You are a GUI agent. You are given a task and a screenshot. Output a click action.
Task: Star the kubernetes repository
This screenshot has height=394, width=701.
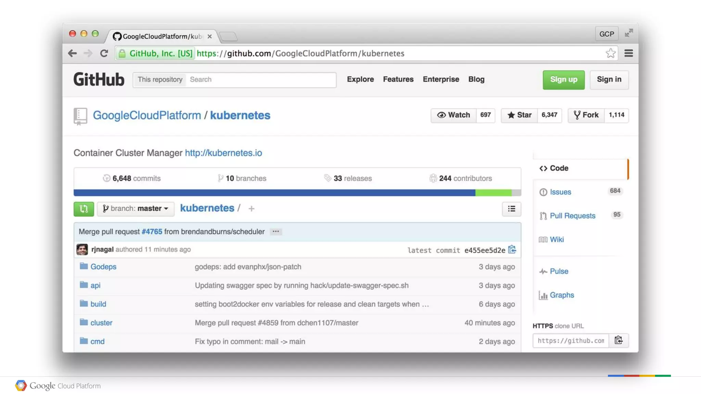tap(519, 115)
